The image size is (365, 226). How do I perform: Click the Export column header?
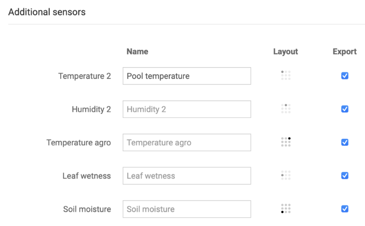pos(344,52)
